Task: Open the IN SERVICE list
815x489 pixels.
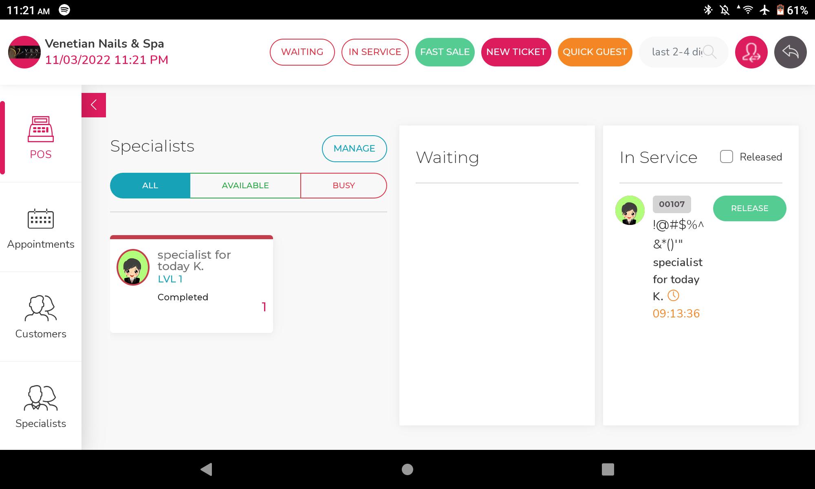Action: pyautogui.click(x=375, y=52)
